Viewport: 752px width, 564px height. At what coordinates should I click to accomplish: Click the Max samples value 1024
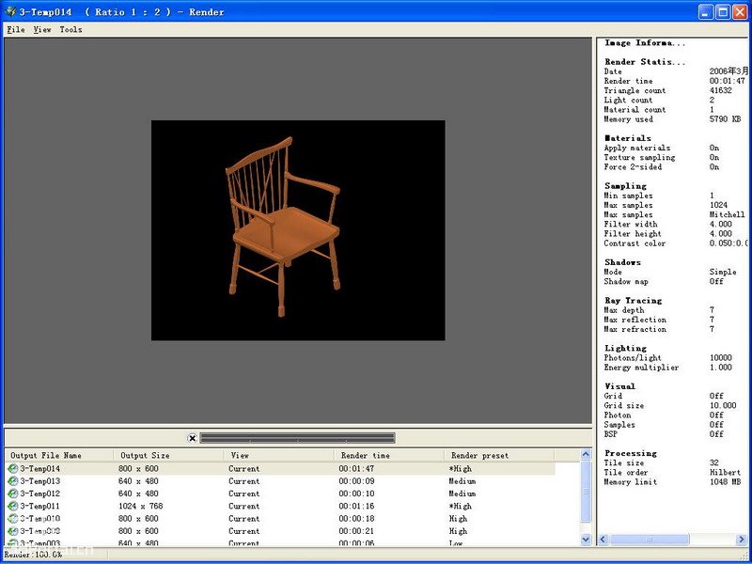point(718,205)
